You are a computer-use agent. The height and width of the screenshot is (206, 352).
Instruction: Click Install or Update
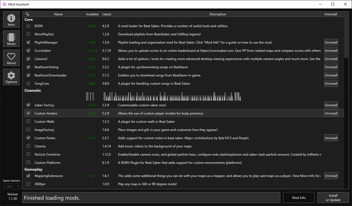tap(333, 197)
